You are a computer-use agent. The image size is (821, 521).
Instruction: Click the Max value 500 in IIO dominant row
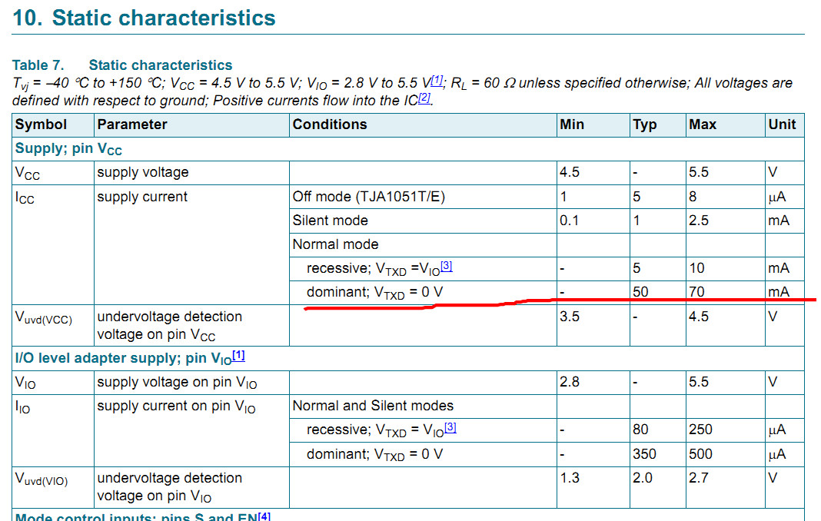click(x=700, y=454)
